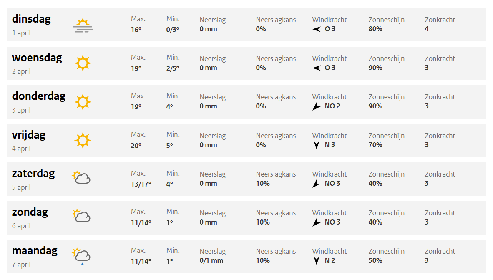The image size is (493, 280).
Task: Click maandag's north wind direction arrow
Action: tap(317, 261)
